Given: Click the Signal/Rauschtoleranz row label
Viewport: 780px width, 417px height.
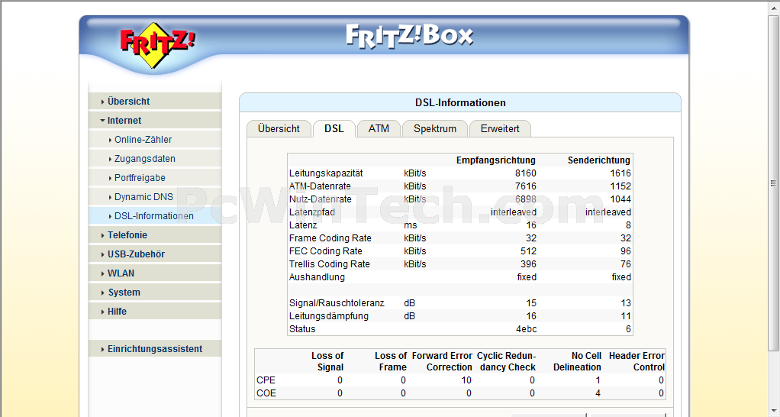Looking at the screenshot, I should [x=337, y=302].
